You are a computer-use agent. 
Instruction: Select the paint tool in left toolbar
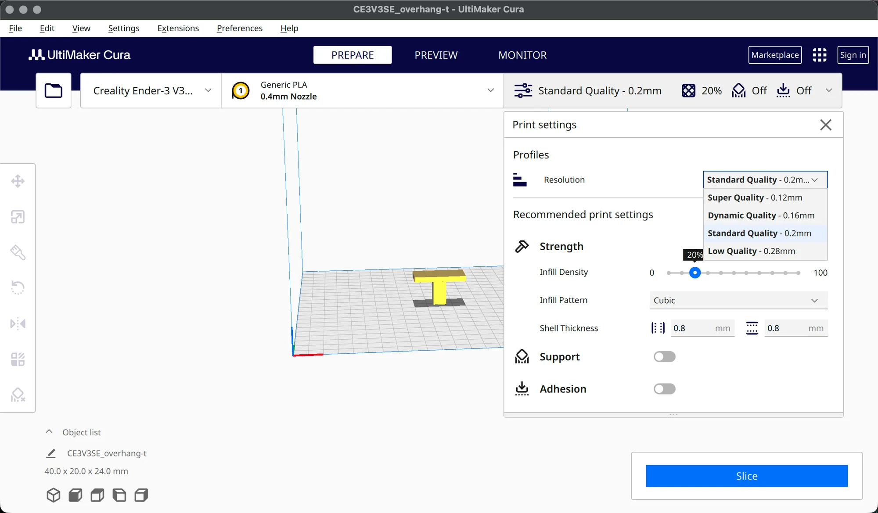(18, 252)
